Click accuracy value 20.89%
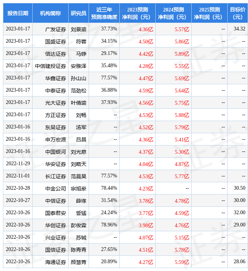The height and width of the screenshot is (271, 248). (109, 261)
